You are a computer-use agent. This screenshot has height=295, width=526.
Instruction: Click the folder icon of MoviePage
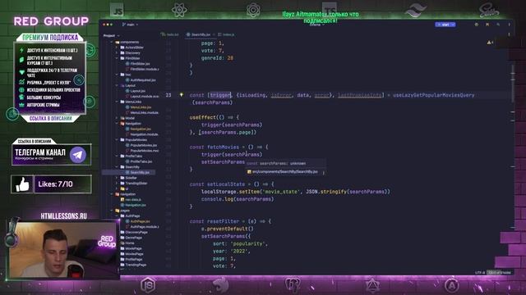122,248
